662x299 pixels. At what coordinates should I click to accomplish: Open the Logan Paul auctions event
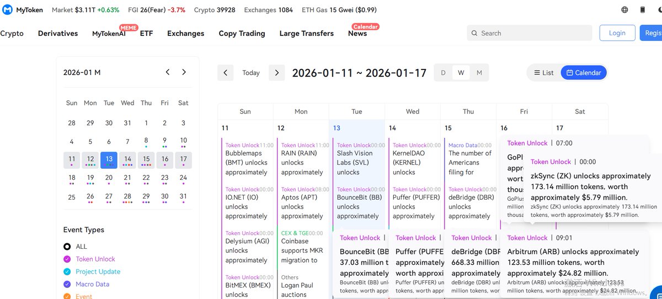point(302,286)
